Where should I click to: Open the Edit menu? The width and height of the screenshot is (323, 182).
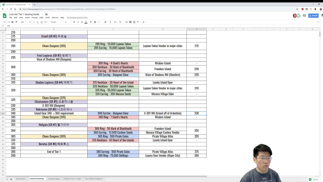coord(15,17)
